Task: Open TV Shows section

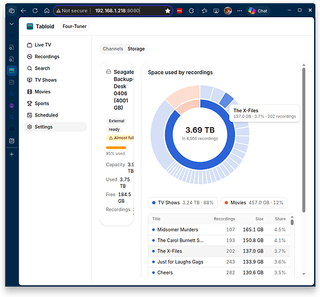Action: 42,80
